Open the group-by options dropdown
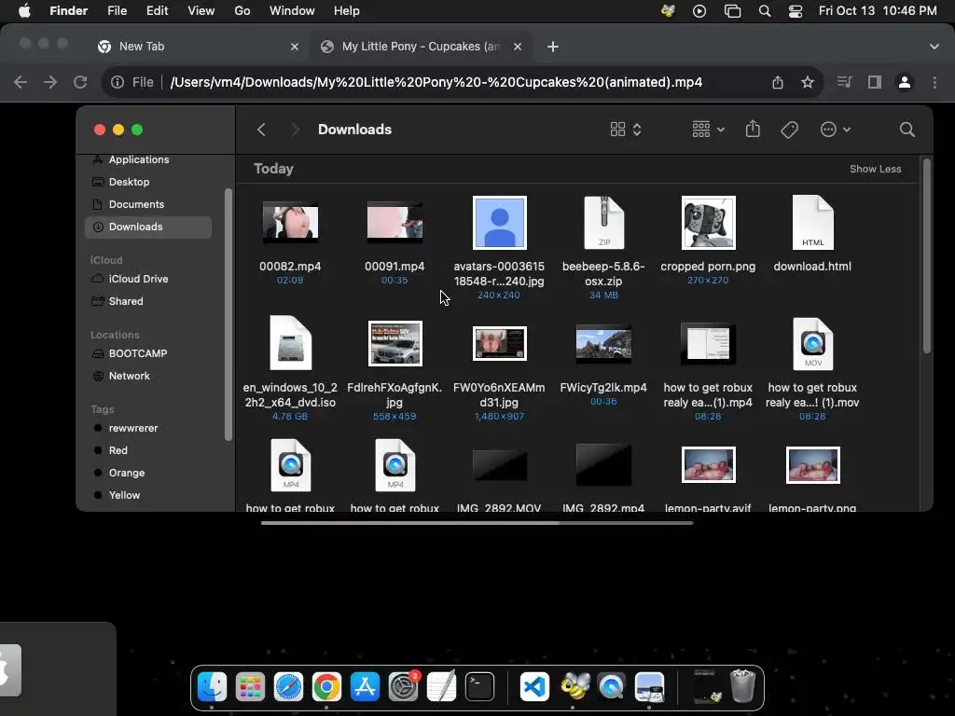955x716 pixels. coord(709,130)
